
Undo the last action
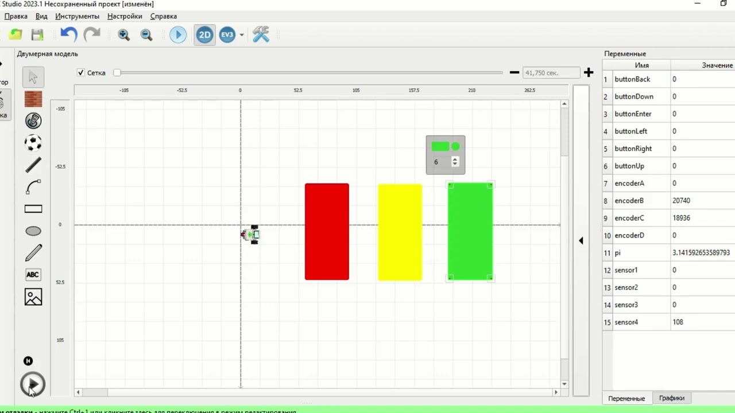coord(69,34)
